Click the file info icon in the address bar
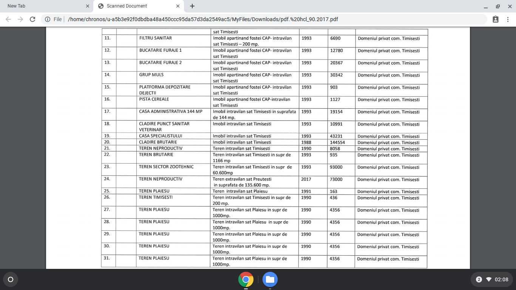This screenshot has height=290, width=516. pos(48,19)
